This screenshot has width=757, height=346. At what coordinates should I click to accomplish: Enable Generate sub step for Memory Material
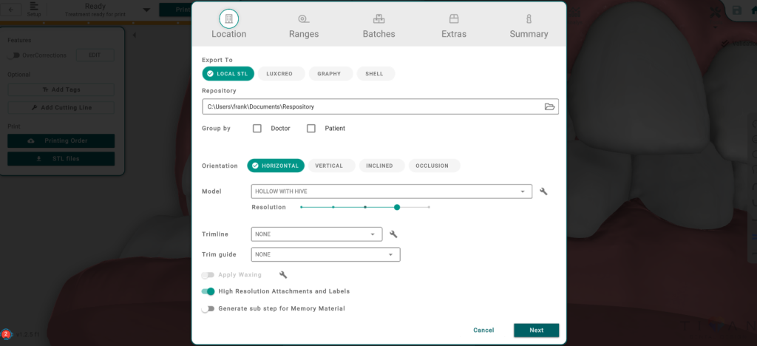(208, 308)
